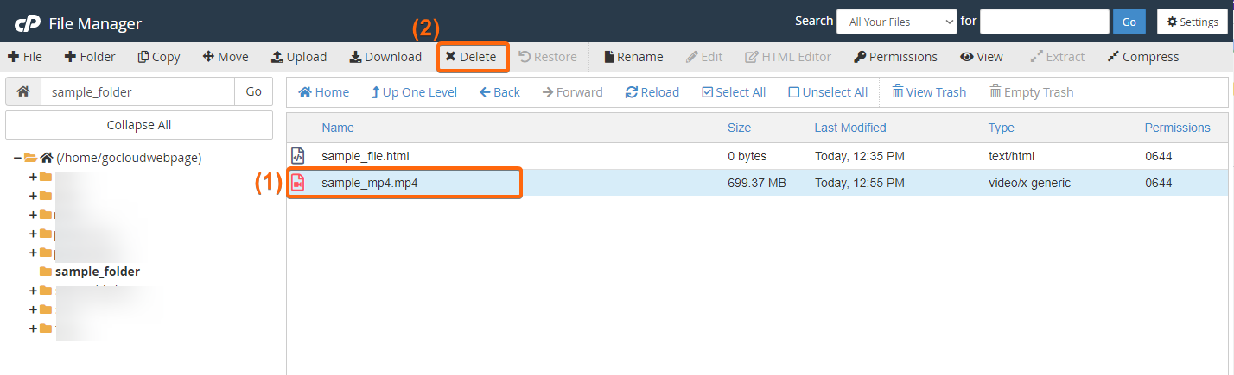The width and height of the screenshot is (1234, 375).
Task: Click the home icon beside path field
Action: pyautogui.click(x=23, y=91)
